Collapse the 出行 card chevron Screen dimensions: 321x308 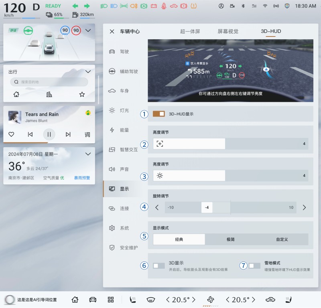[88, 72]
